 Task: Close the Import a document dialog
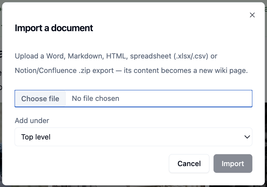click(252, 15)
